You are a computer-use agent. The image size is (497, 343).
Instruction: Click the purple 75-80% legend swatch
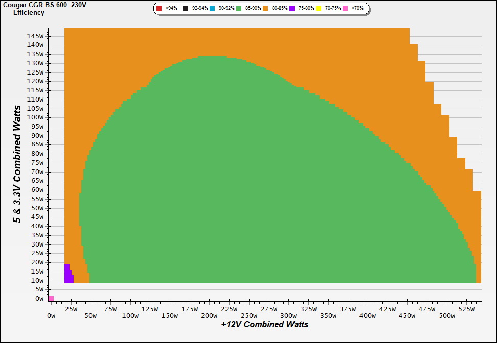pos(292,9)
